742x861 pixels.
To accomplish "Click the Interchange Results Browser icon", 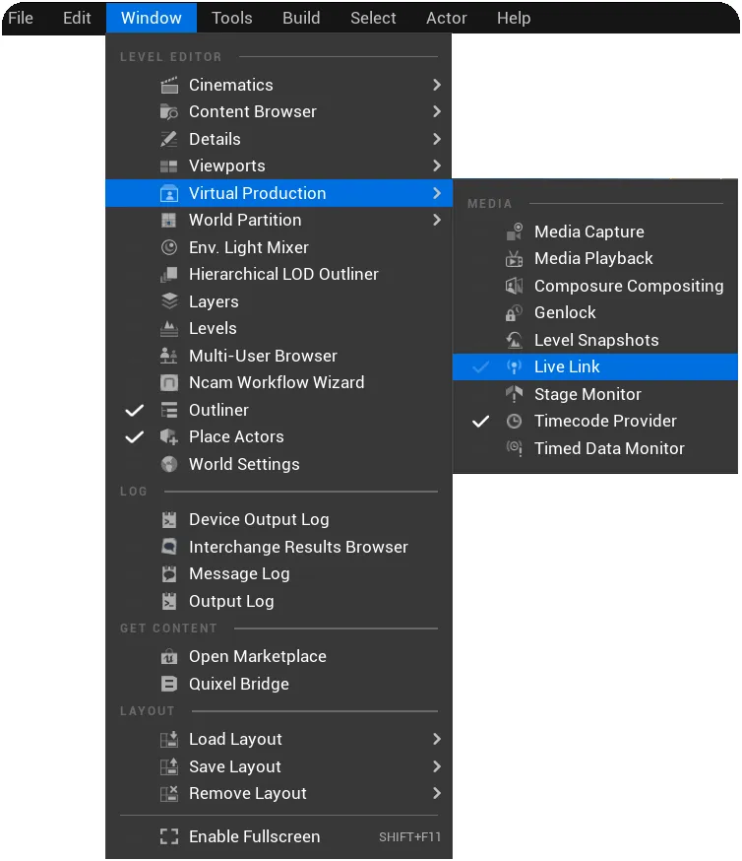I will [x=169, y=547].
